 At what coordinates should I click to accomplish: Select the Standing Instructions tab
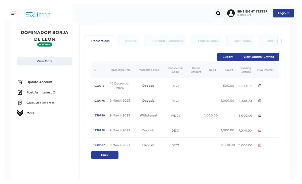coord(167,41)
